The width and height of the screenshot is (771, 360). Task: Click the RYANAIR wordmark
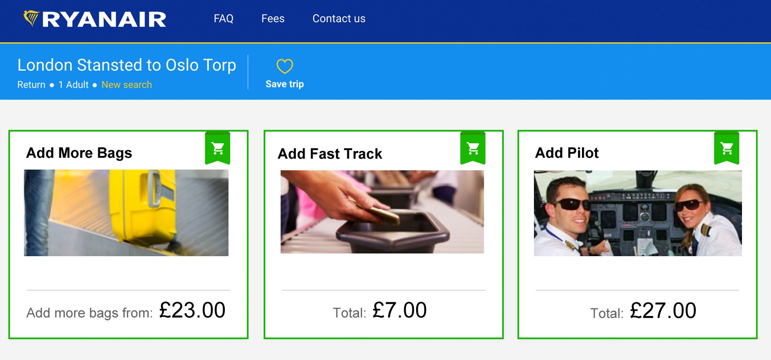[104, 19]
